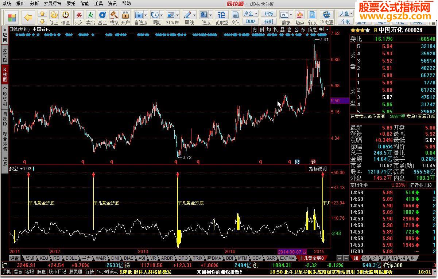
Task: Open the 自选股 watchlist folder icon
Action: point(139,15)
